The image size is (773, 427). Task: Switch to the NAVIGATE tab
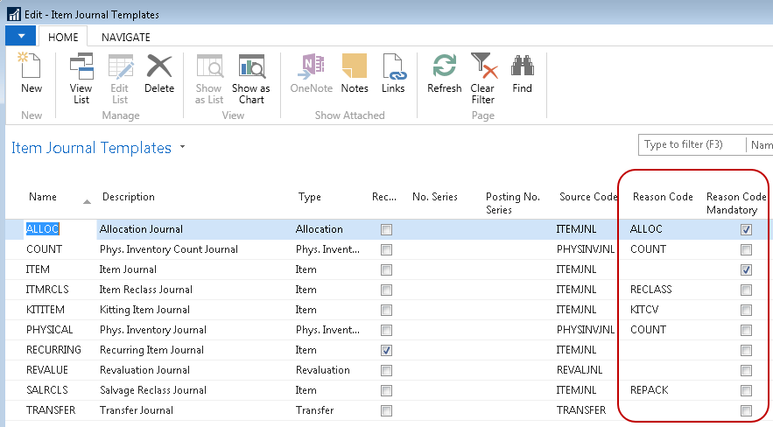click(x=125, y=37)
